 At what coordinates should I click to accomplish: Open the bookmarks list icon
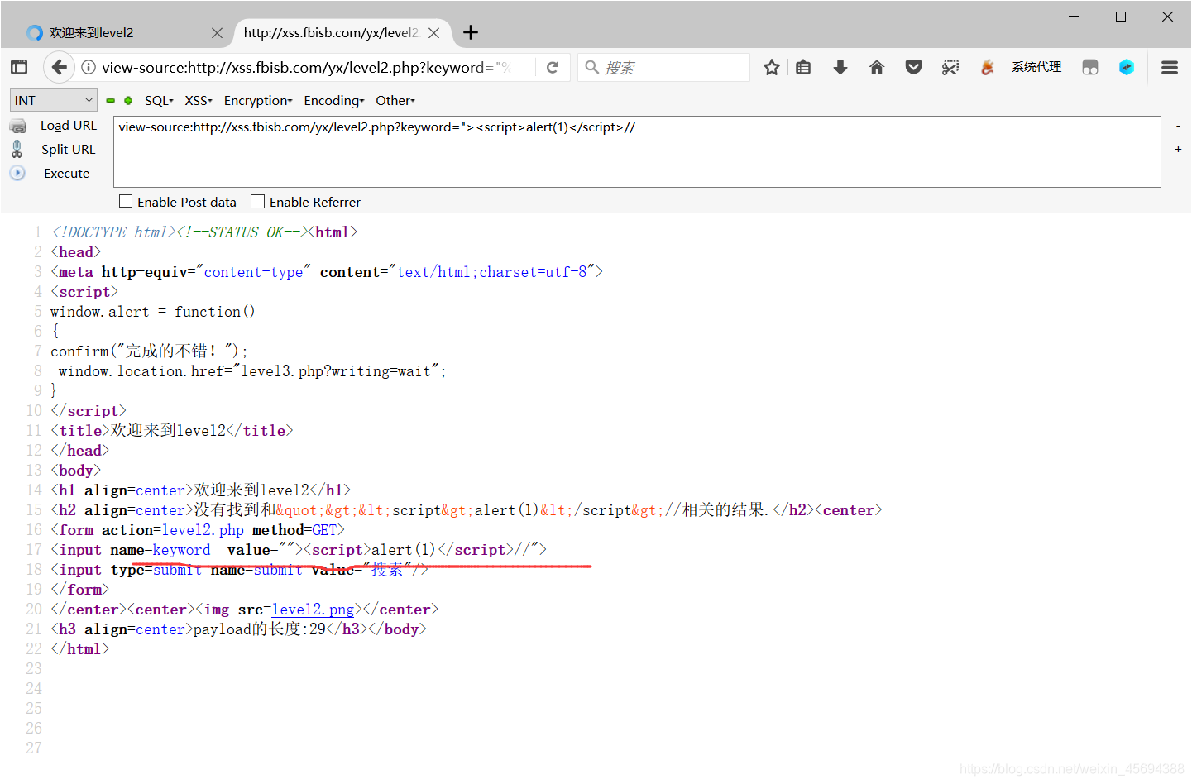pyautogui.click(x=803, y=67)
